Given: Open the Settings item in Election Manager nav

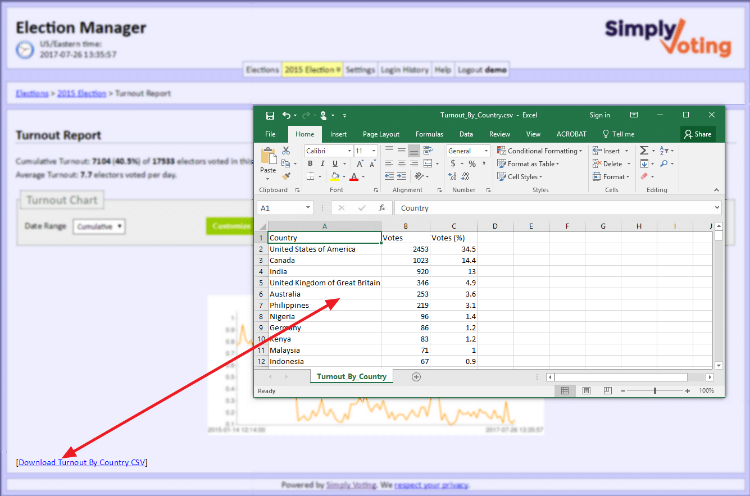Looking at the screenshot, I should (x=360, y=70).
